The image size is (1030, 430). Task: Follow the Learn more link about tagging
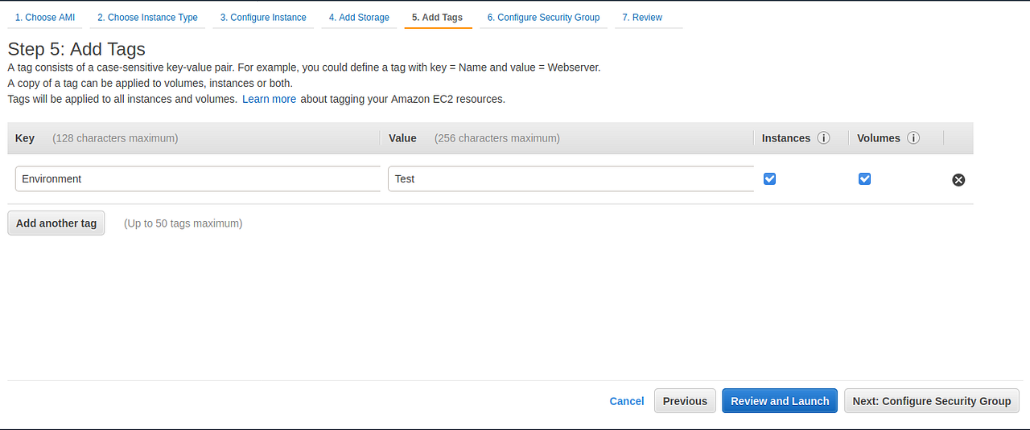[x=269, y=99]
